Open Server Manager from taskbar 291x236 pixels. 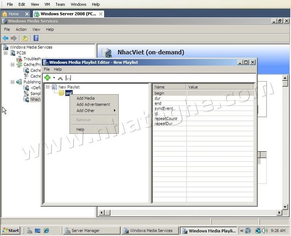coord(91,231)
